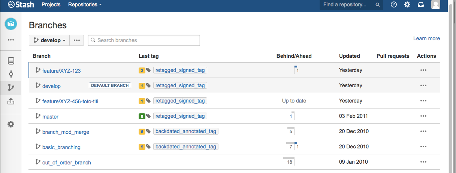Image resolution: width=456 pixels, height=173 pixels.
Task: Open Fork/clone upload icon in sidebar
Action: point(11,101)
